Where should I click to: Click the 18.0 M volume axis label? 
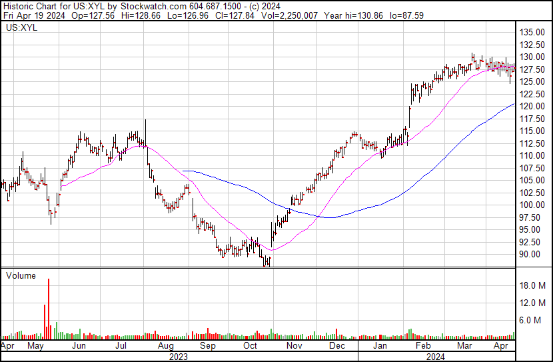[x=532, y=285]
